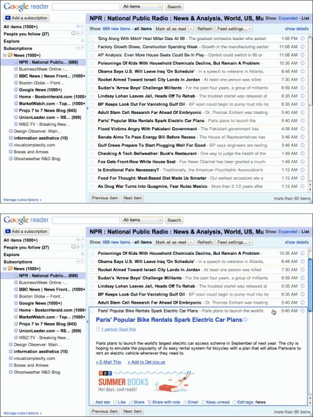
Task: Open 'Google News (1000+)' feed in top window
Action: point(40,90)
